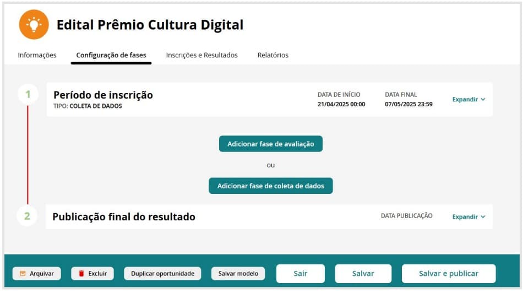Go to the Relatórios tab
This screenshot has width=523, height=293.
pyautogui.click(x=273, y=55)
